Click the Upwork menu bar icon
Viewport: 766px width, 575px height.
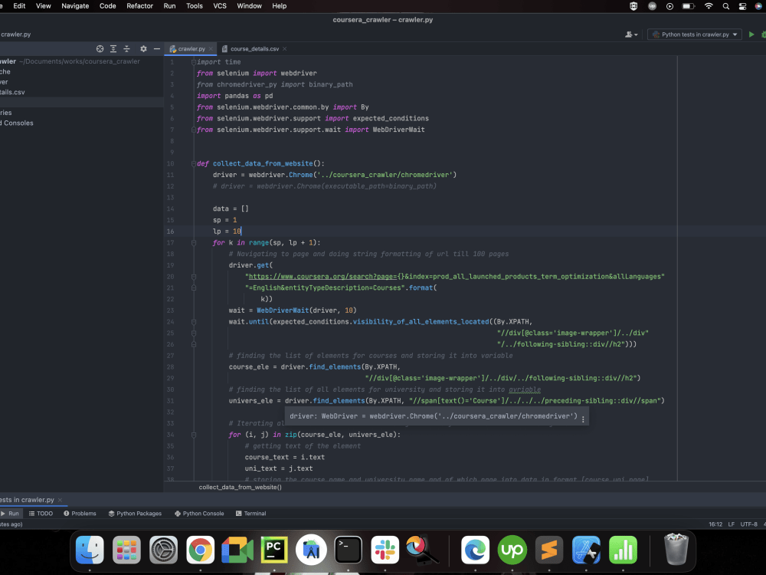pyautogui.click(x=652, y=6)
